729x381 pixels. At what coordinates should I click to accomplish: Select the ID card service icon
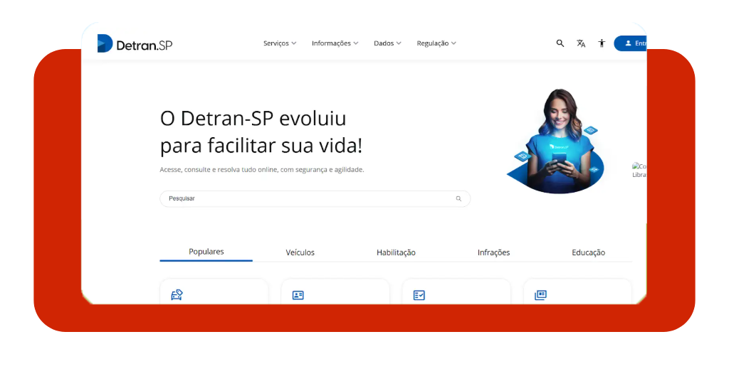(298, 295)
